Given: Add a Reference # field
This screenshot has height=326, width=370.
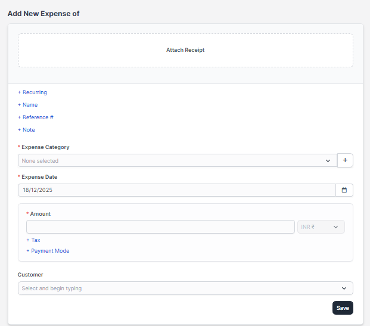Looking at the screenshot, I should [x=36, y=117].
